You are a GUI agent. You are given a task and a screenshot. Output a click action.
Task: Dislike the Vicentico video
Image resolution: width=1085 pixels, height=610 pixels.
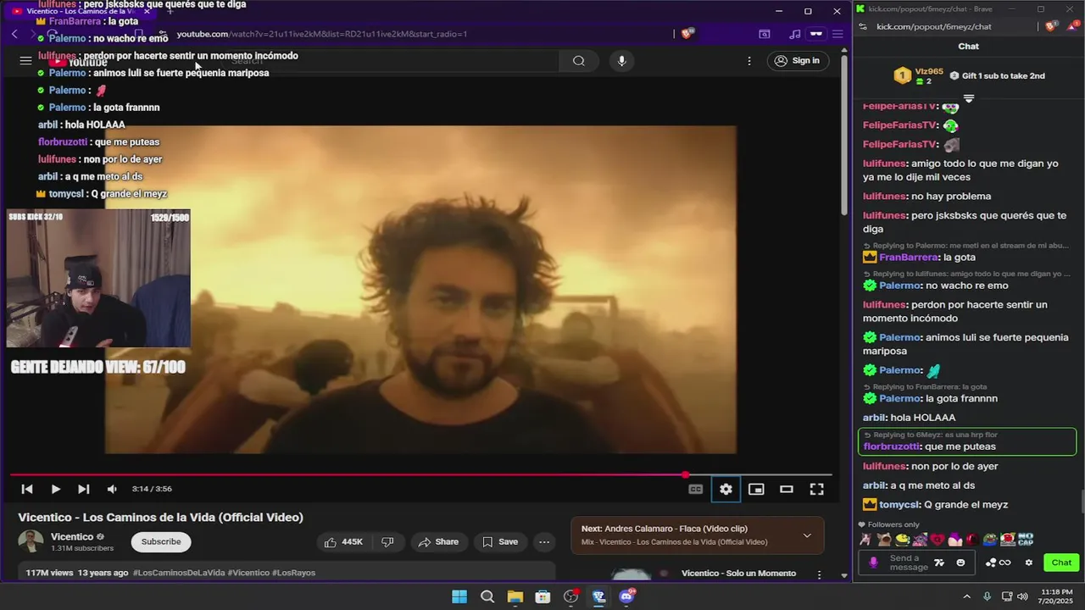[x=387, y=542]
